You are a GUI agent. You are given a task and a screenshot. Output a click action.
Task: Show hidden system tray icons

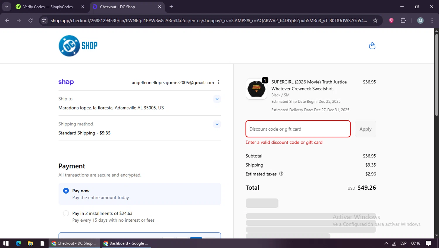coord(386,243)
